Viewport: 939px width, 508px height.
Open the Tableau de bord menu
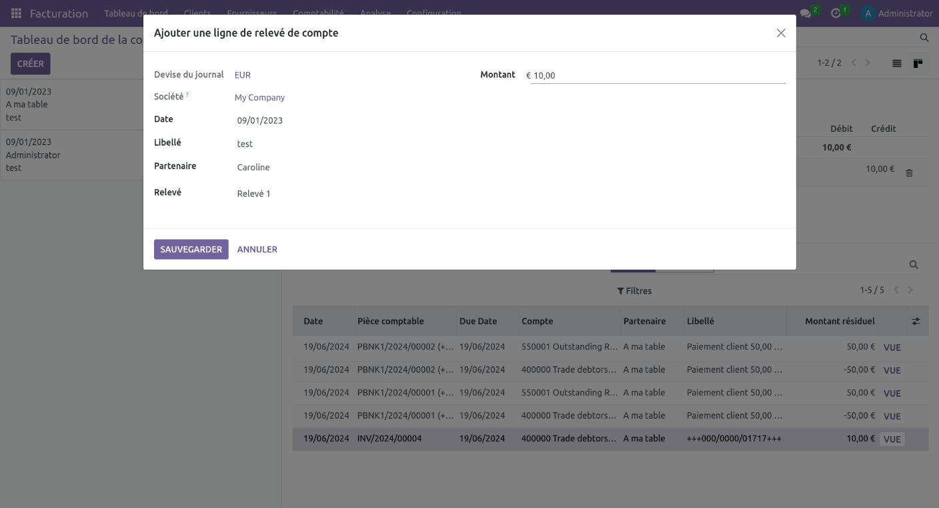coord(136,13)
